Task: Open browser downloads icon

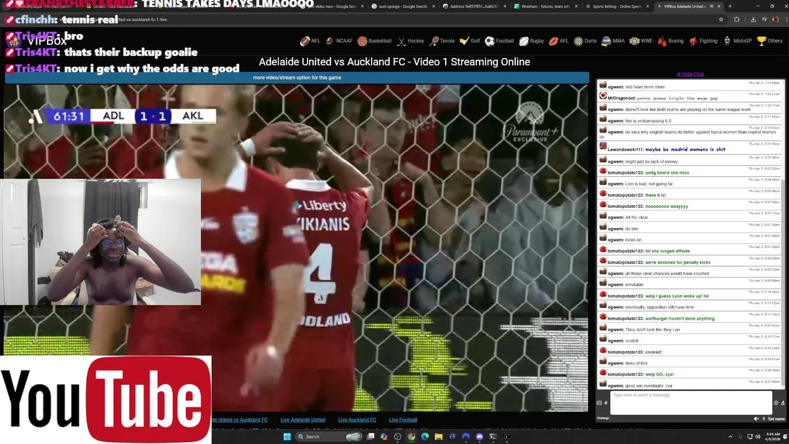Action: click(x=753, y=19)
